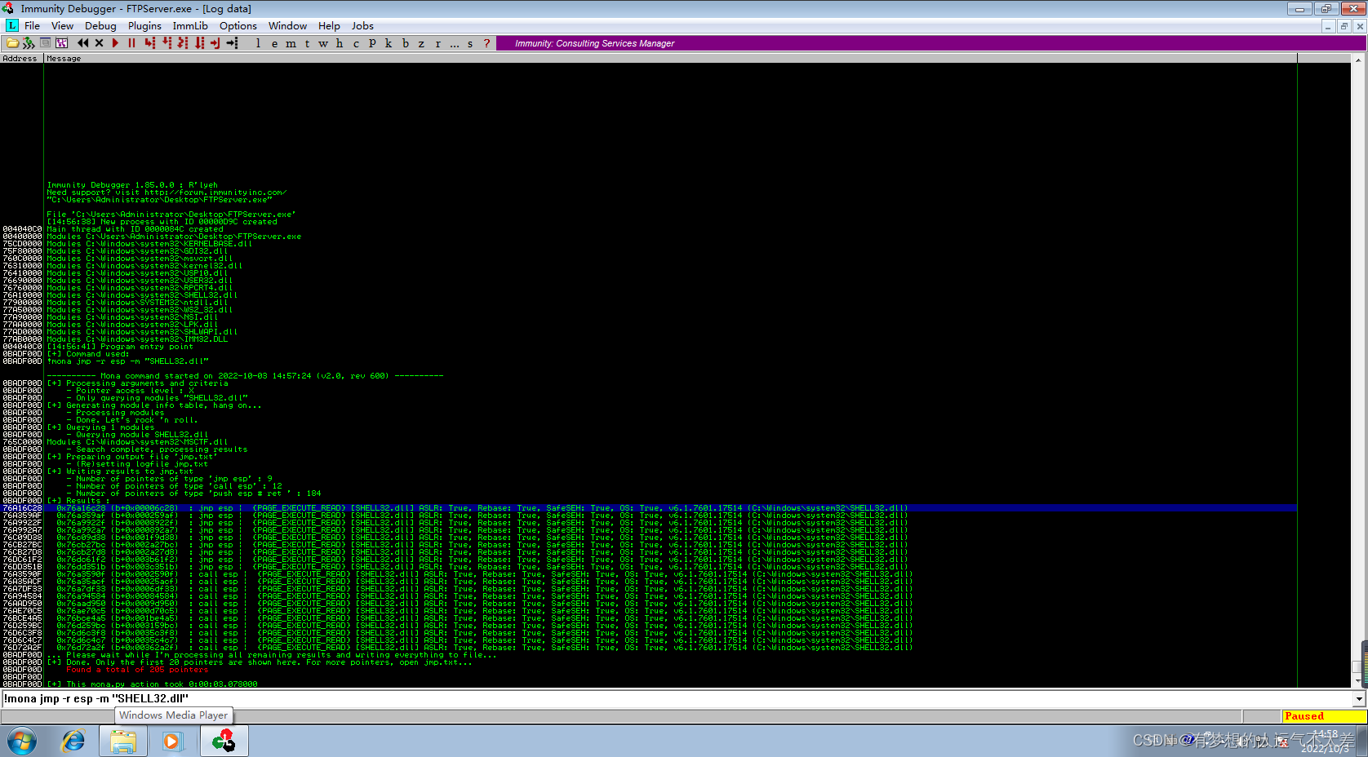This screenshot has width=1368, height=757.
Task: Click the Trace over icon
Action: [199, 43]
